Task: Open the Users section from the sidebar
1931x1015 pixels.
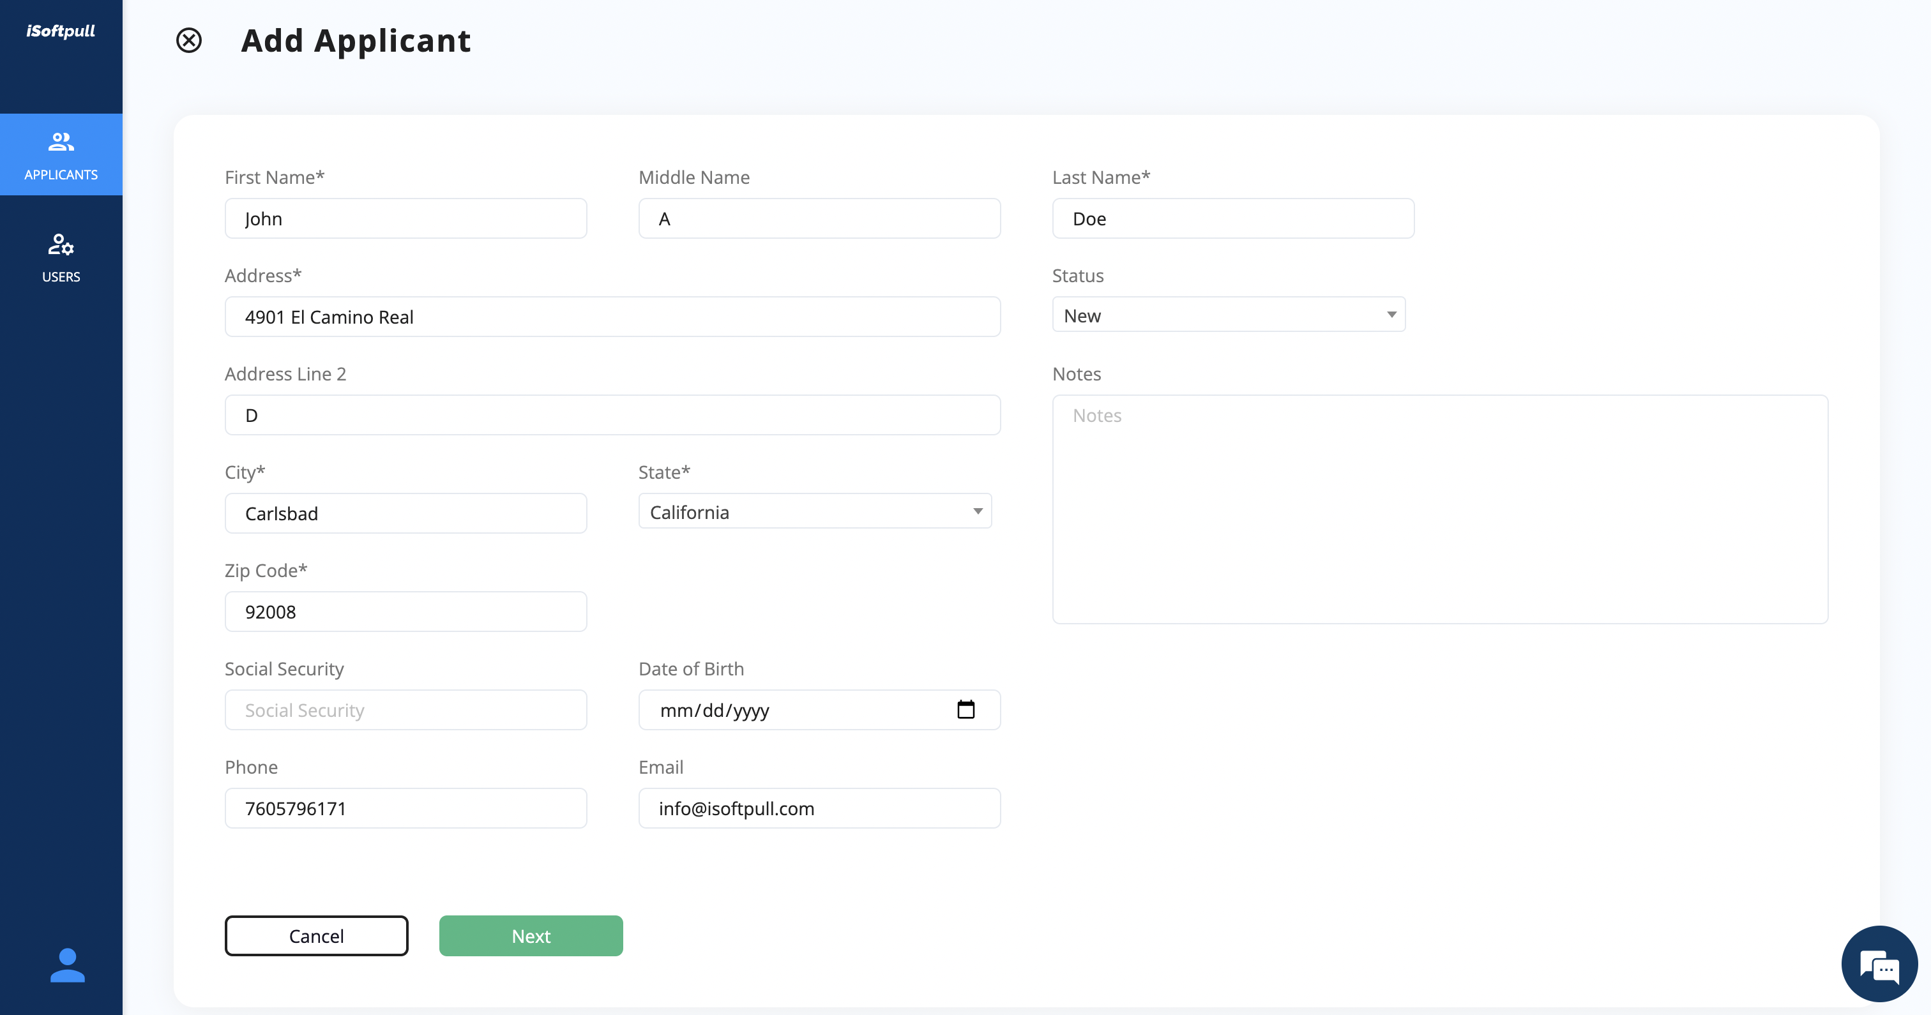Action: 61,257
